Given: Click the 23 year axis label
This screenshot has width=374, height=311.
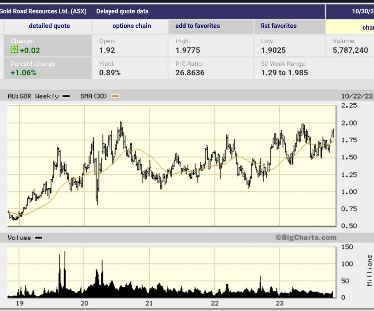Looking at the screenshot, I should 280,303.
